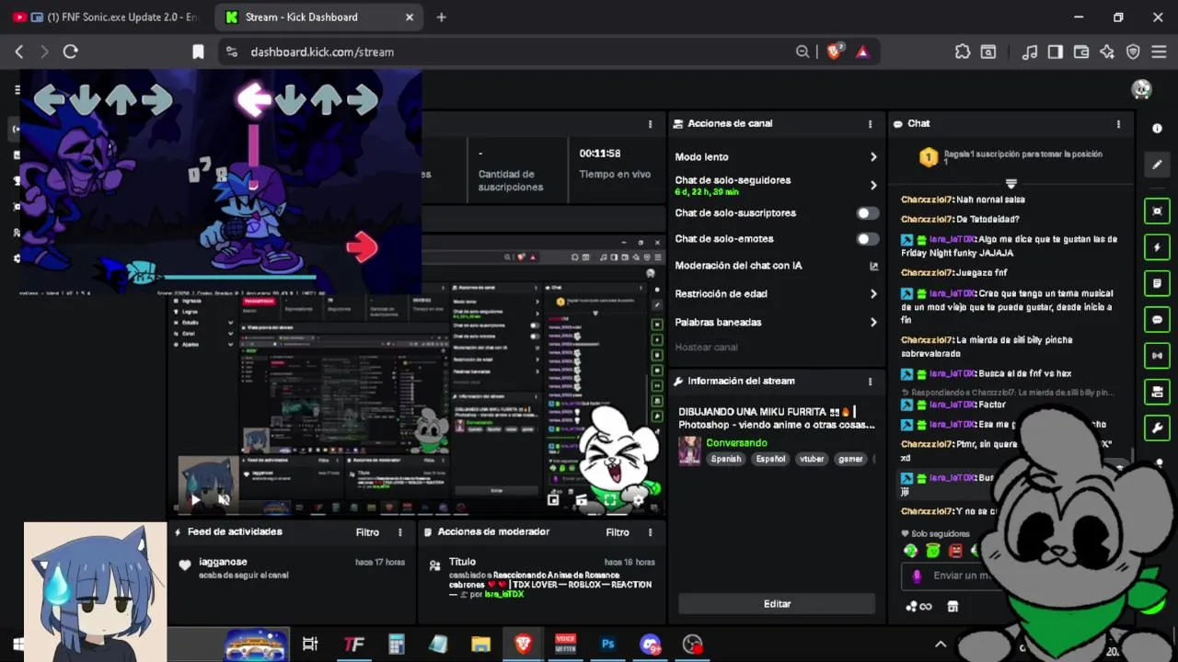The height and width of the screenshot is (662, 1178).
Task: Open Photoshop from the taskbar
Action: [x=607, y=645]
